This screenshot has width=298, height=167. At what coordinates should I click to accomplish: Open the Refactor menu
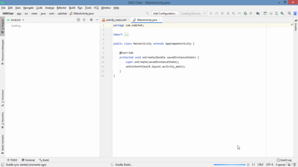tap(61, 8)
